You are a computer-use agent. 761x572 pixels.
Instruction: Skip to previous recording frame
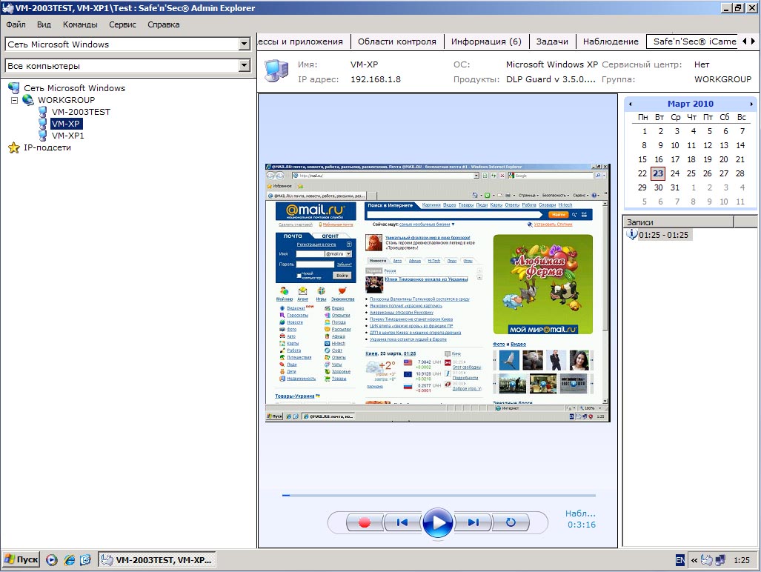coord(402,522)
